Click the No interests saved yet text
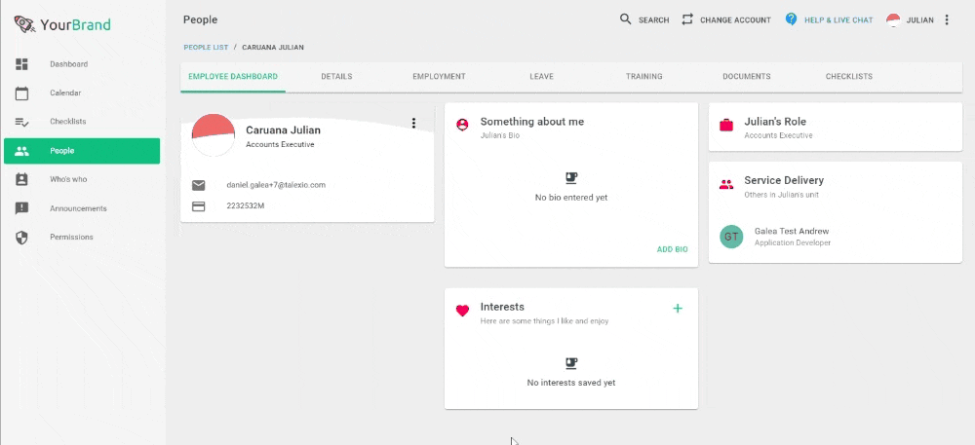 [570, 383]
